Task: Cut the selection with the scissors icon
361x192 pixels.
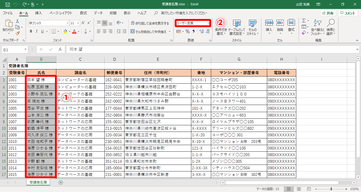Action: point(17,21)
